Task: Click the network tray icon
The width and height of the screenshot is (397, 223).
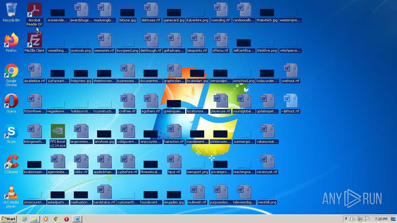Action: 360,219
